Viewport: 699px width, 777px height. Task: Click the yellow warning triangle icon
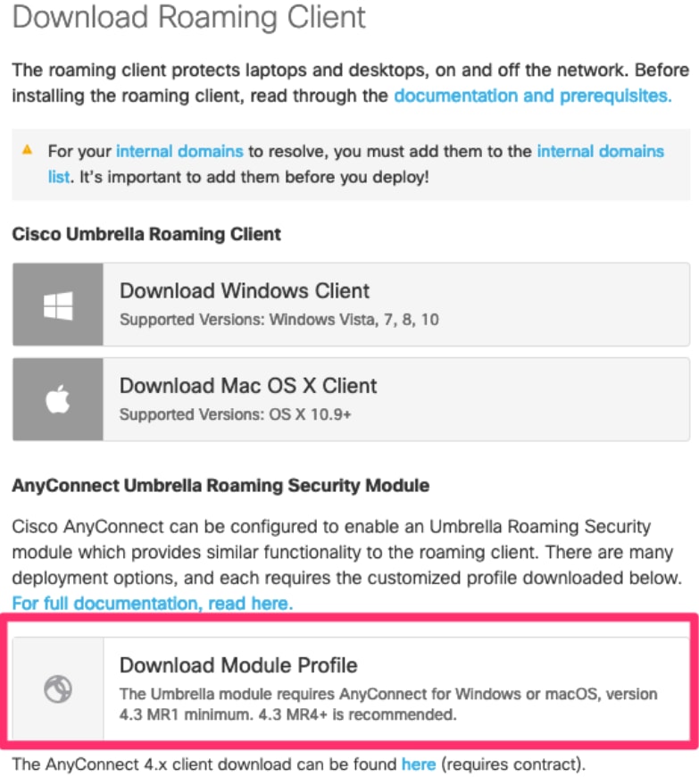pos(28,150)
